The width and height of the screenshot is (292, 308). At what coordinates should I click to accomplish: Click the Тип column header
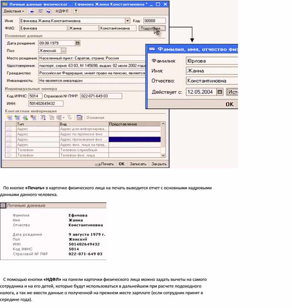[38, 124]
